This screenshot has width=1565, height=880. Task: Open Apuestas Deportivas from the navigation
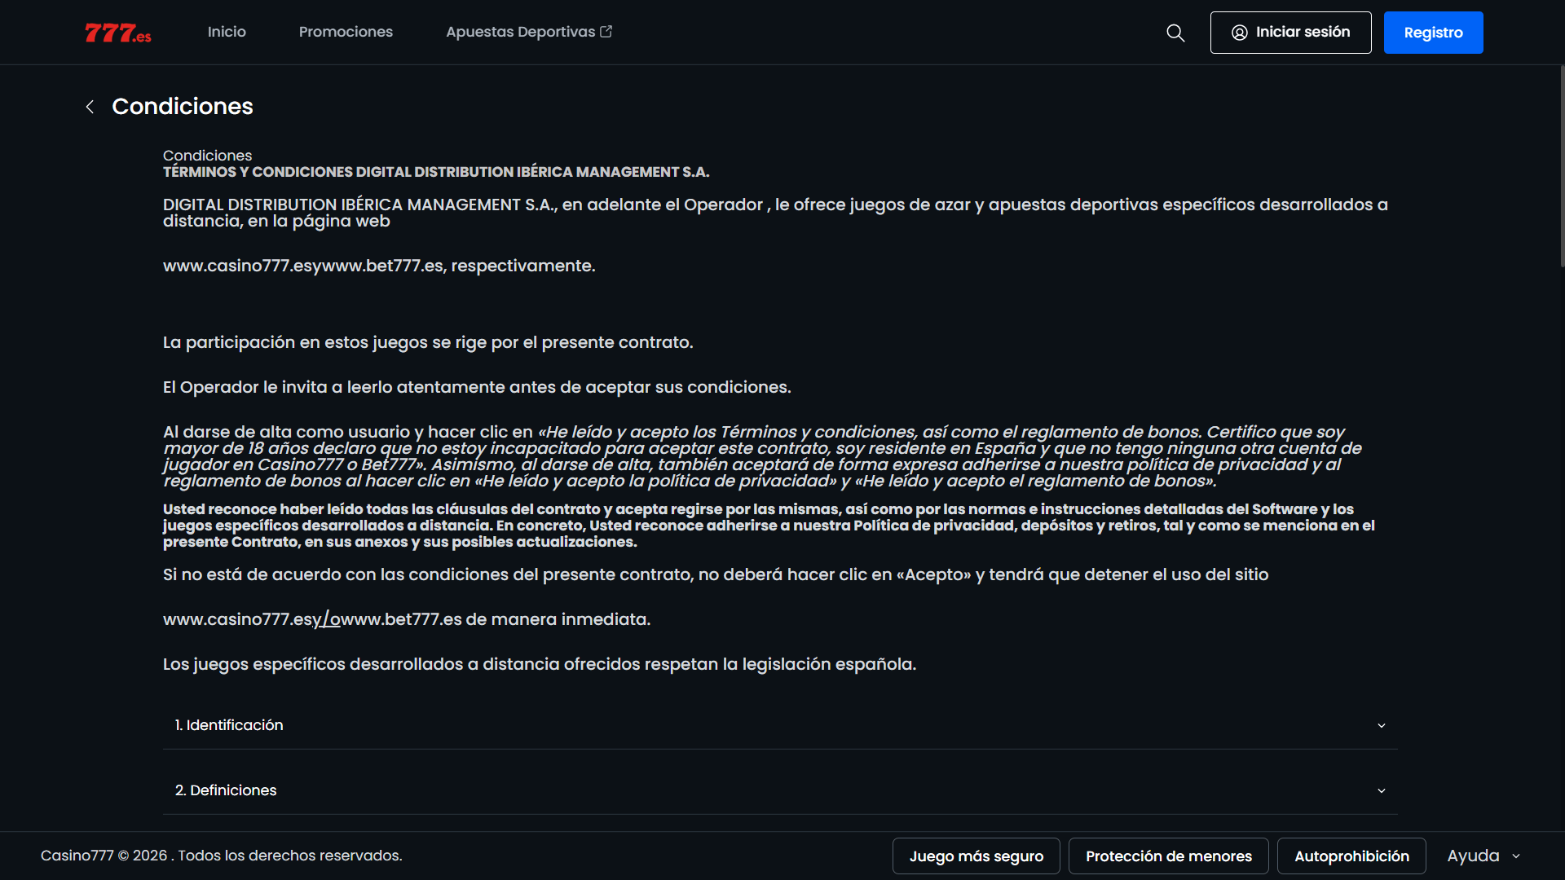tap(520, 32)
